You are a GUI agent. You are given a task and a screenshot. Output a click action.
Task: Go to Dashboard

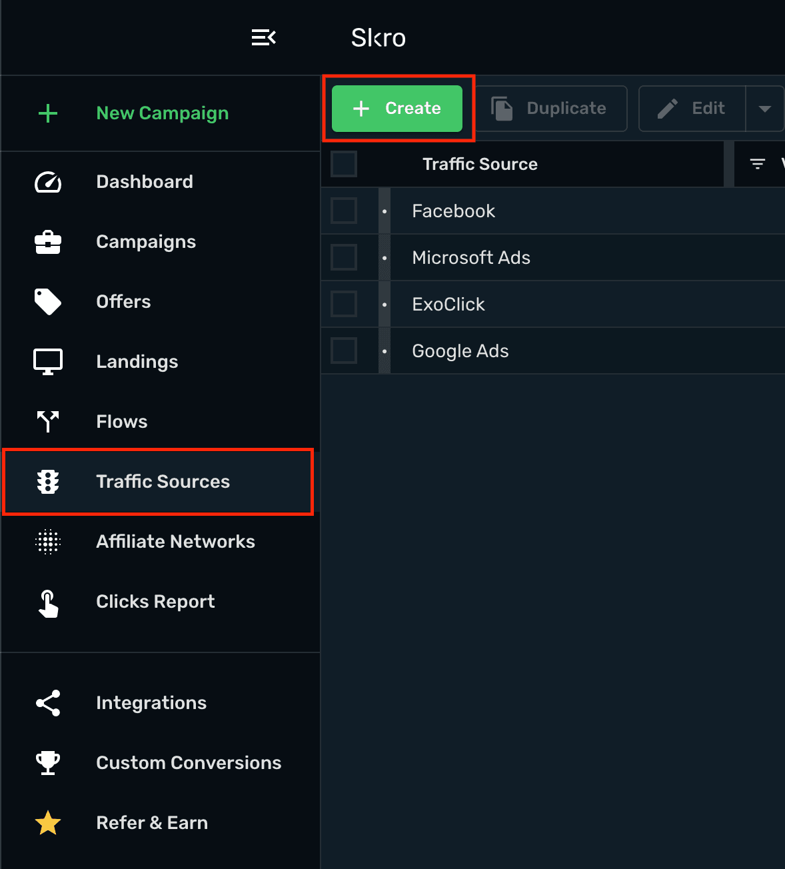point(160,182)
